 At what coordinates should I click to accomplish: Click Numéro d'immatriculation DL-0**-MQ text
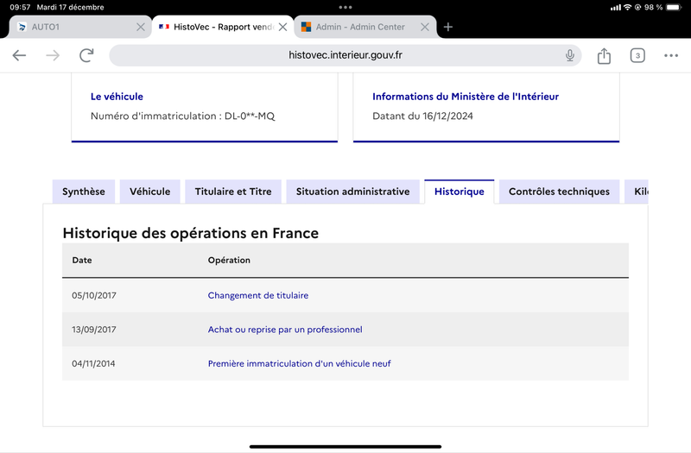[x=182, y=116]
